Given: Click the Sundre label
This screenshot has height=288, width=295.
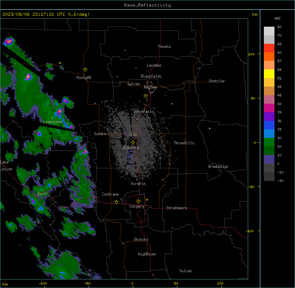Looking at the screenshot, I should (x=100, y=134).
